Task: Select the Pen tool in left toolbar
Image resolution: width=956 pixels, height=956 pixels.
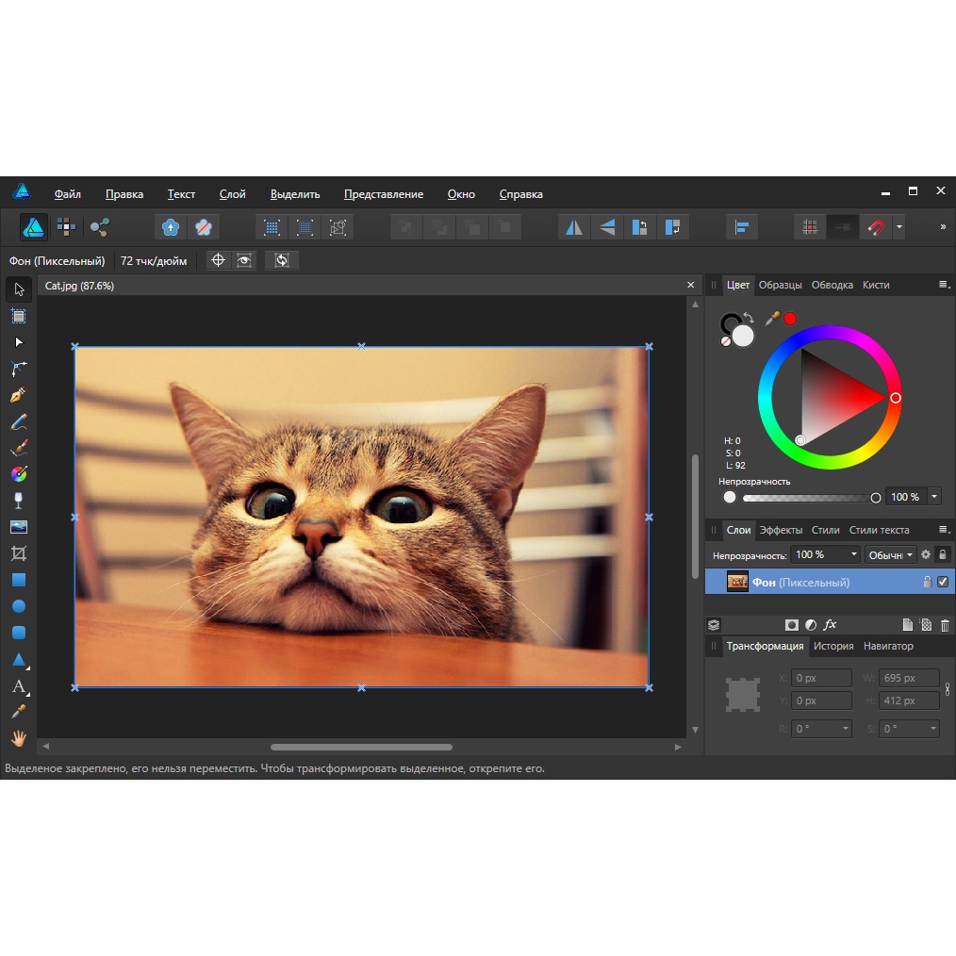Action: (x=18, y=395)
